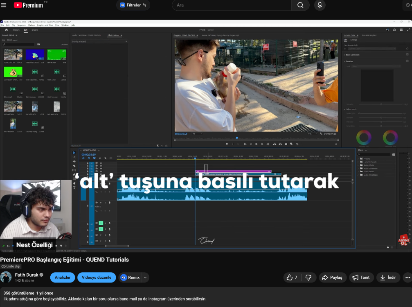Open timeline display settings wrench
The height and width of the screenshot is (307, 412).
tap(105, 158)
